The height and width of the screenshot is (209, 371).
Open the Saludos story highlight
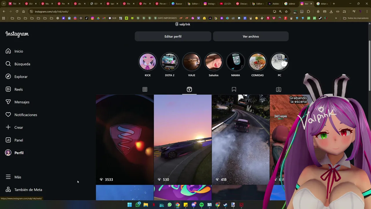click(214, 62)
